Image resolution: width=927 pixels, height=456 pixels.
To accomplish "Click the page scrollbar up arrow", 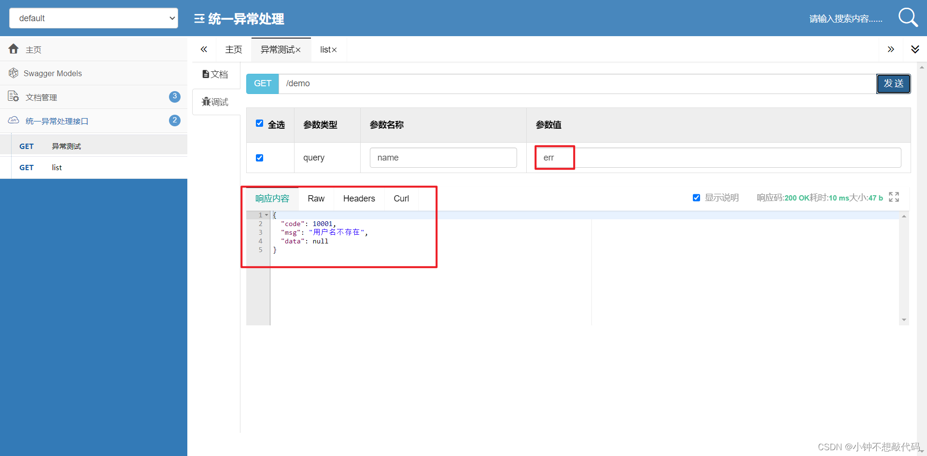I will 922,67.
